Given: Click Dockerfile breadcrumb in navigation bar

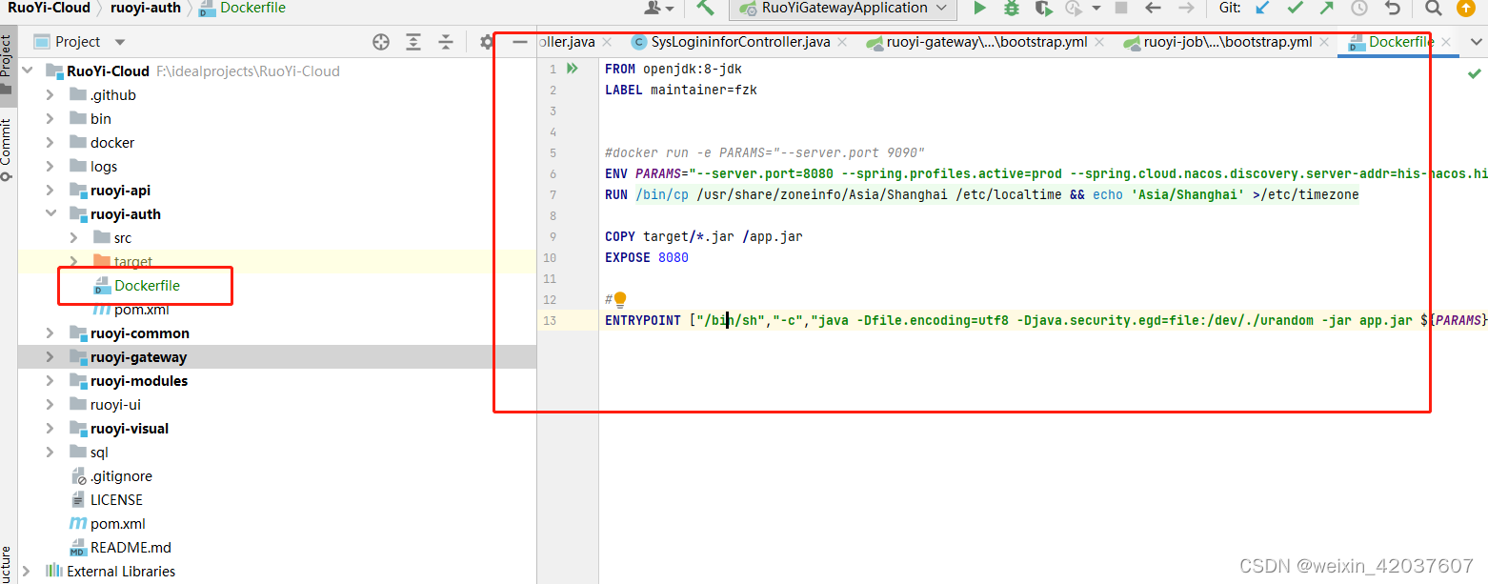Looking at the screenshot, I should (243, 8).
